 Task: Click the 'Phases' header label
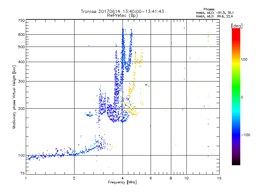(x=209, y=9)
